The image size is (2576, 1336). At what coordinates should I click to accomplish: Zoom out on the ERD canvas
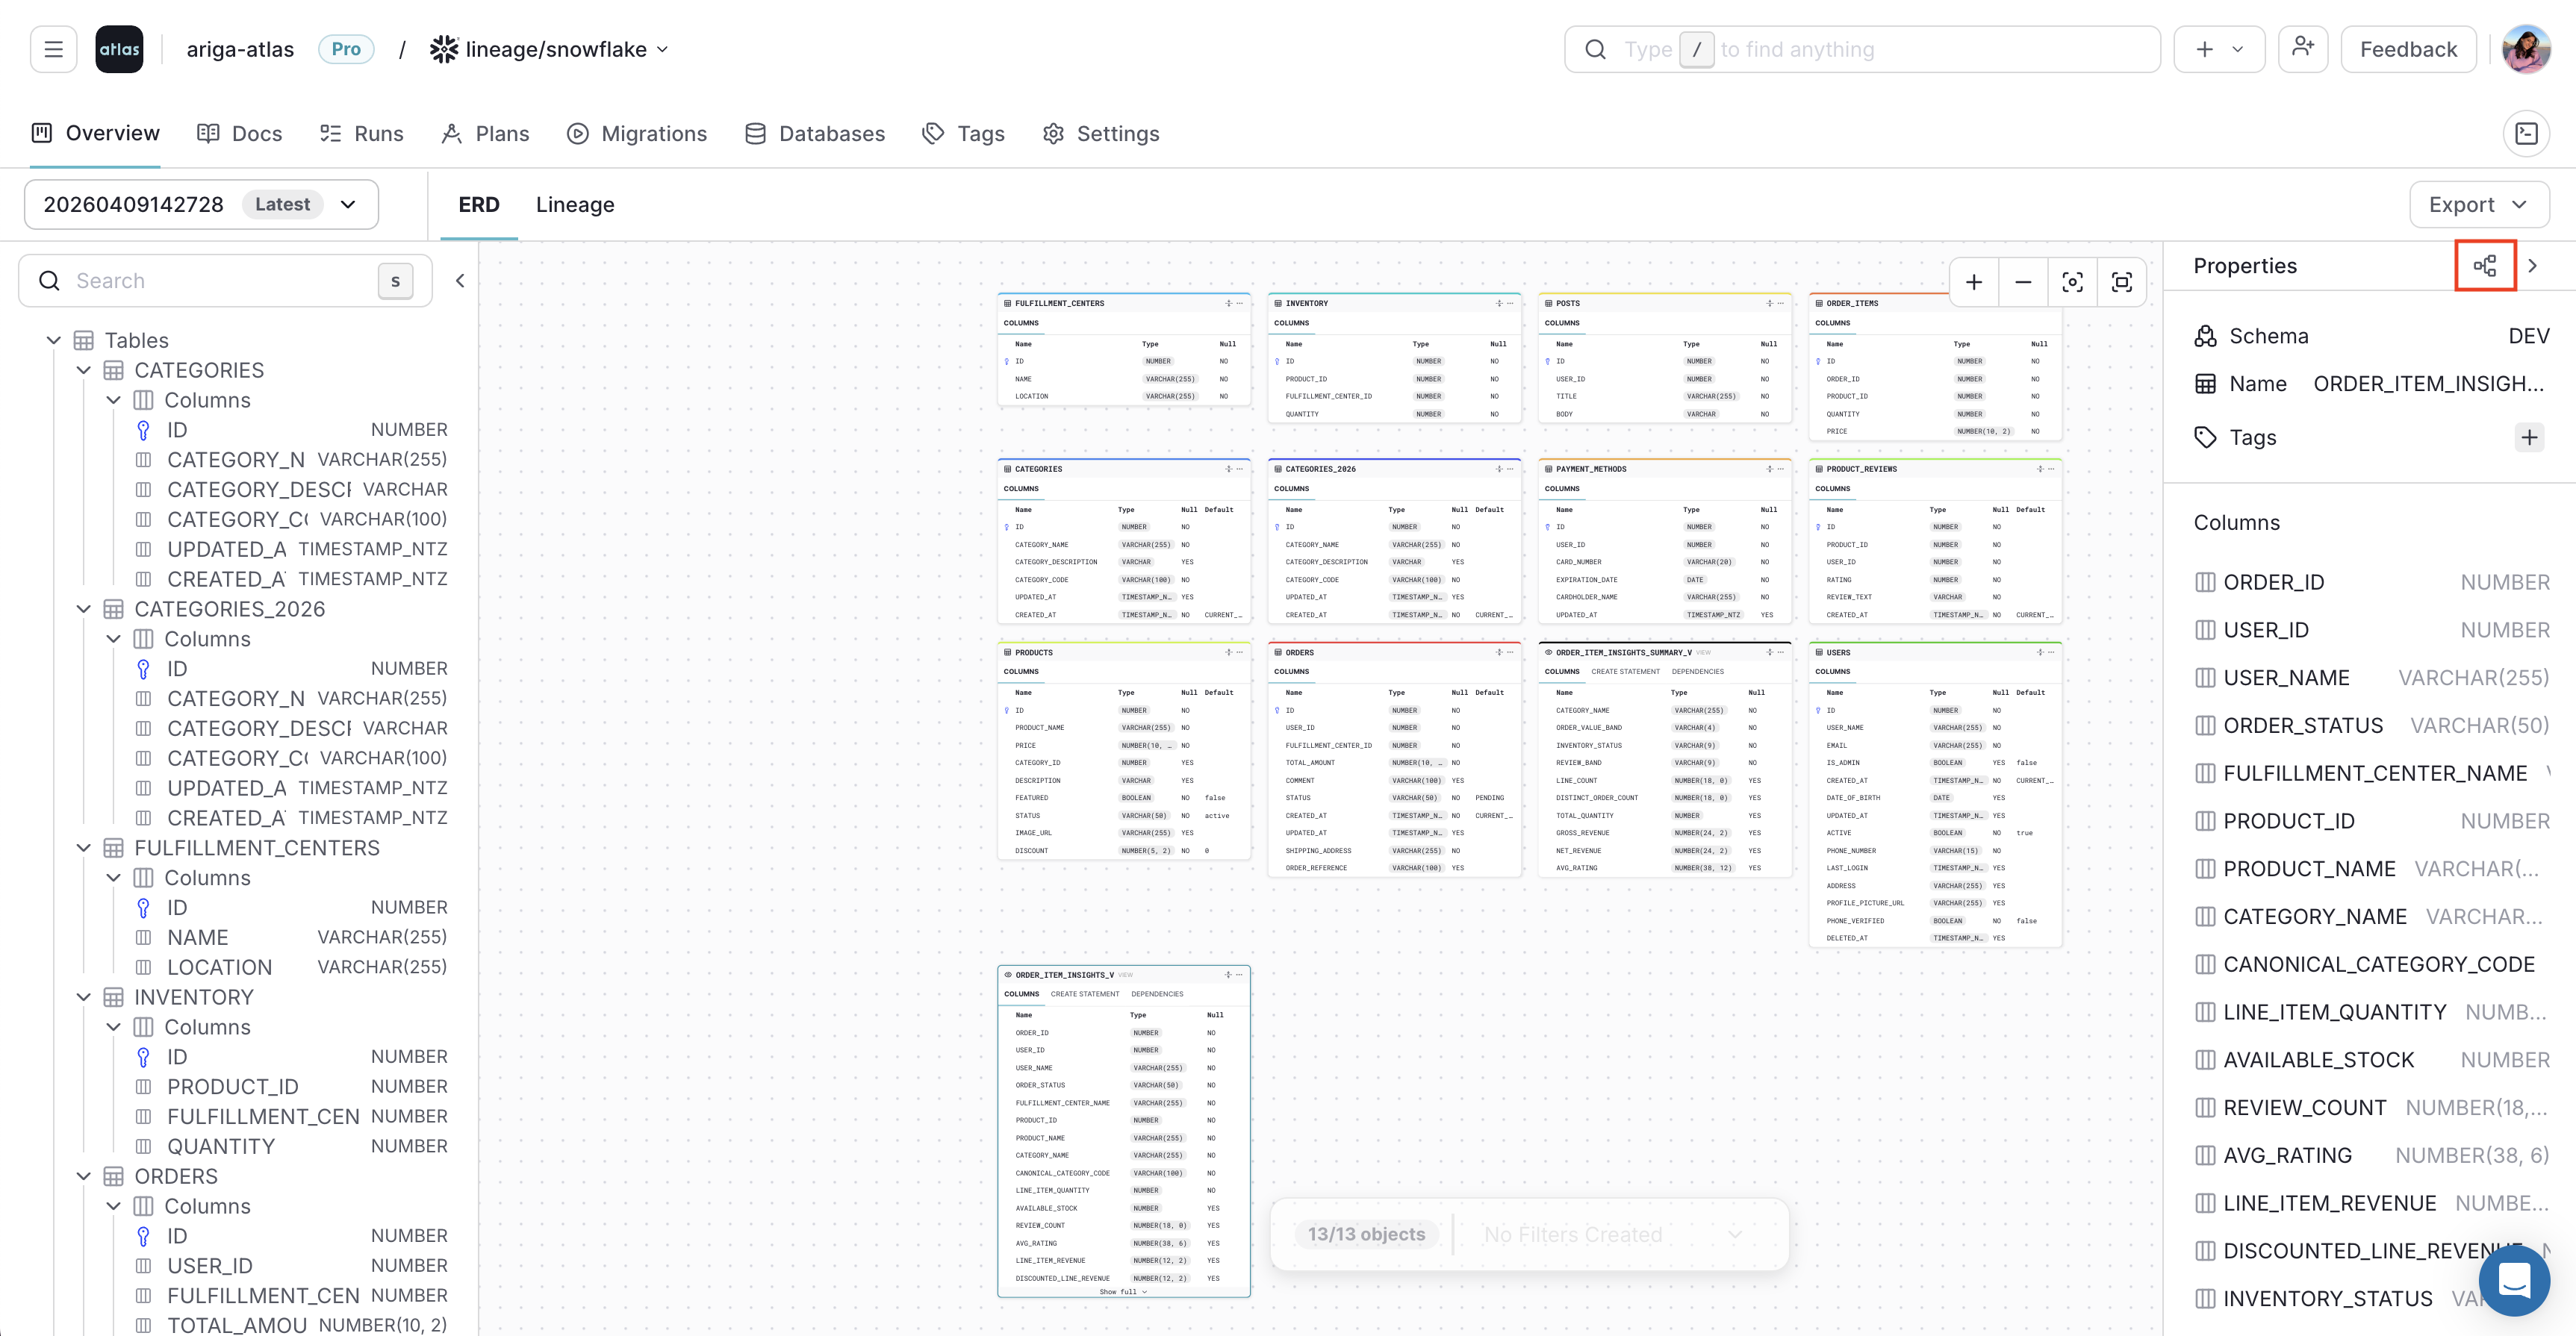2023,282
